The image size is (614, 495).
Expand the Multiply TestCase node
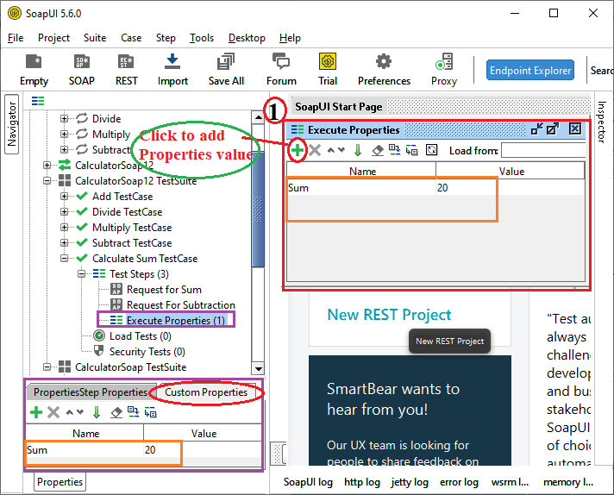[64, 228]
